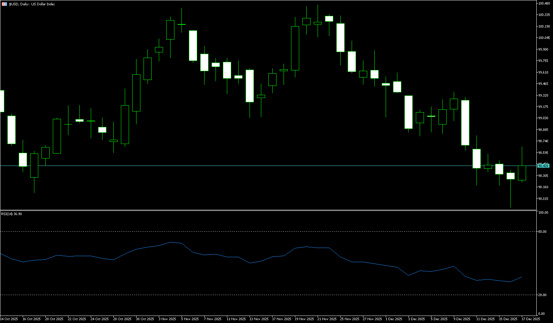Select the tall white candle right of 9 Dec
This screenshot has width=553, height=323.
tap(465, 122)
